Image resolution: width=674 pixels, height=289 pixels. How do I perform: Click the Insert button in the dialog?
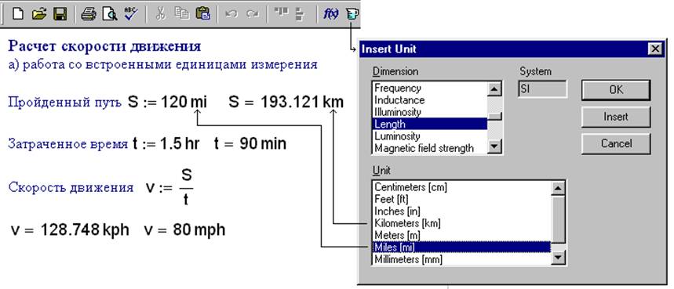click(615, 117)
